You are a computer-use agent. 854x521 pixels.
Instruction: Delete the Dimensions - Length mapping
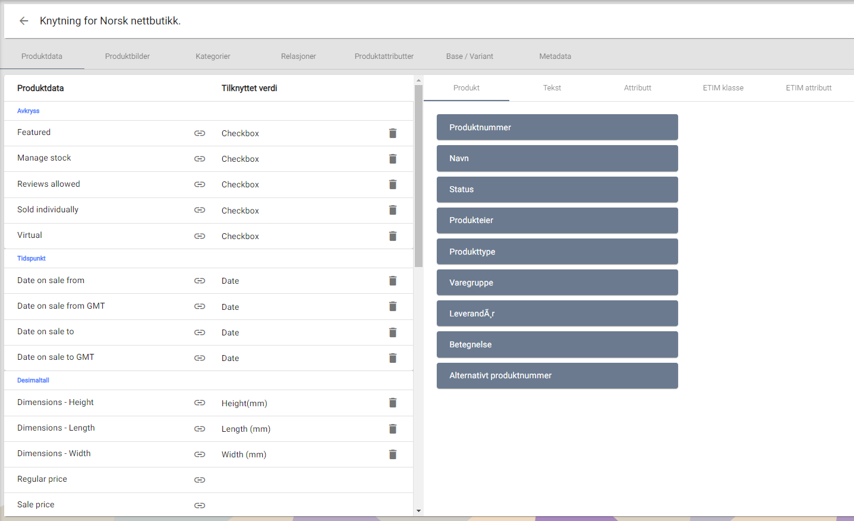pos(393,429)
